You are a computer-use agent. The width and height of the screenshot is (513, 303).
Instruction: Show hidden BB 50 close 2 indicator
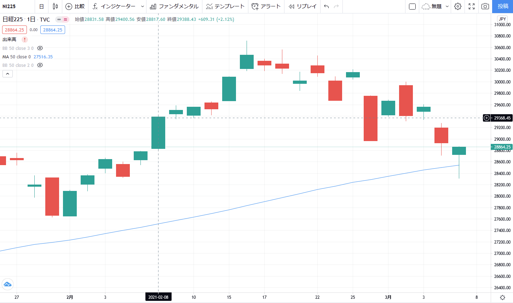pos(40,65)
